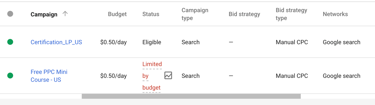Click the sort arrow next to Campaign header
This screenshot has height=105, width=375.
(65, 14)
